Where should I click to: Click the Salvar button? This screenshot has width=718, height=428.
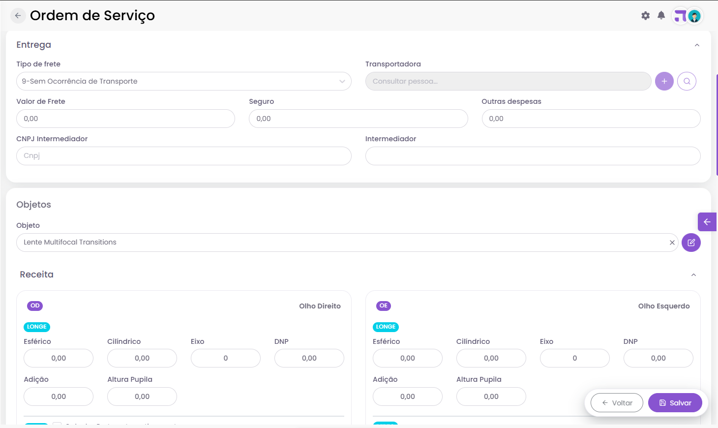point(675,403)
